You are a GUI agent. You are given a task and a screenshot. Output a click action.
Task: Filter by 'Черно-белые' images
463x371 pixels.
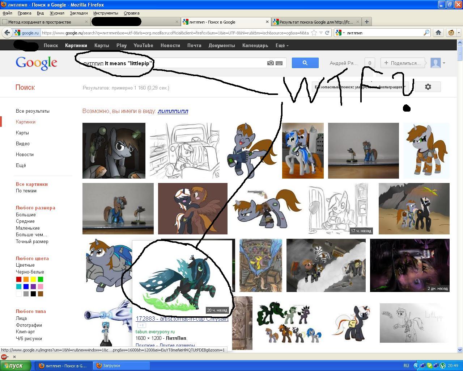(30, 272)
